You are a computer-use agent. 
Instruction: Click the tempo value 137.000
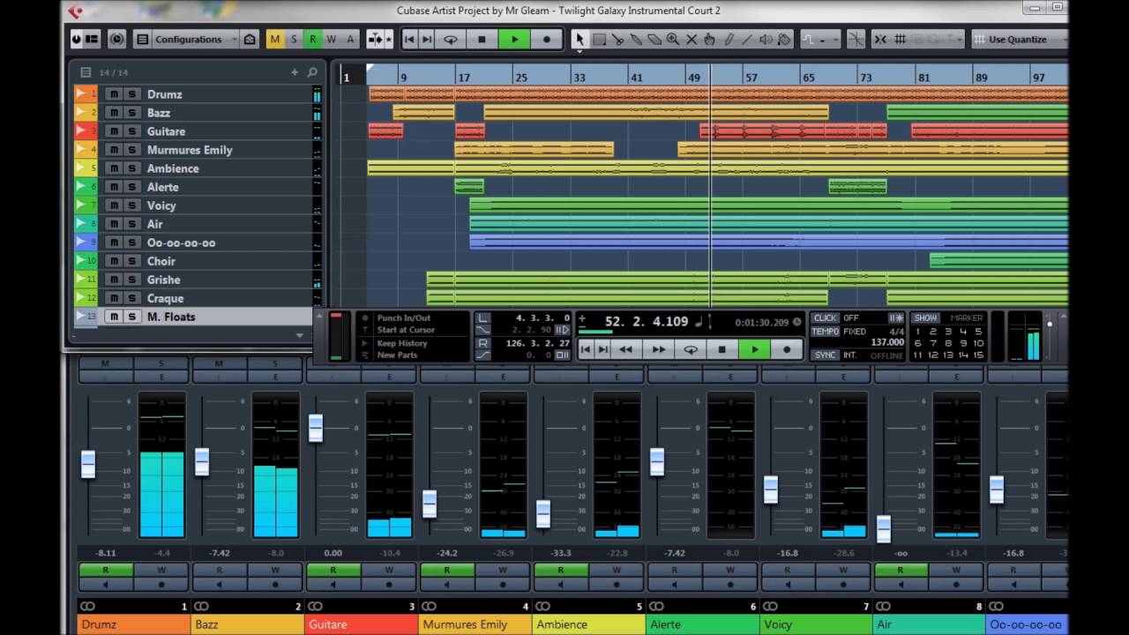tap(887, 342)
